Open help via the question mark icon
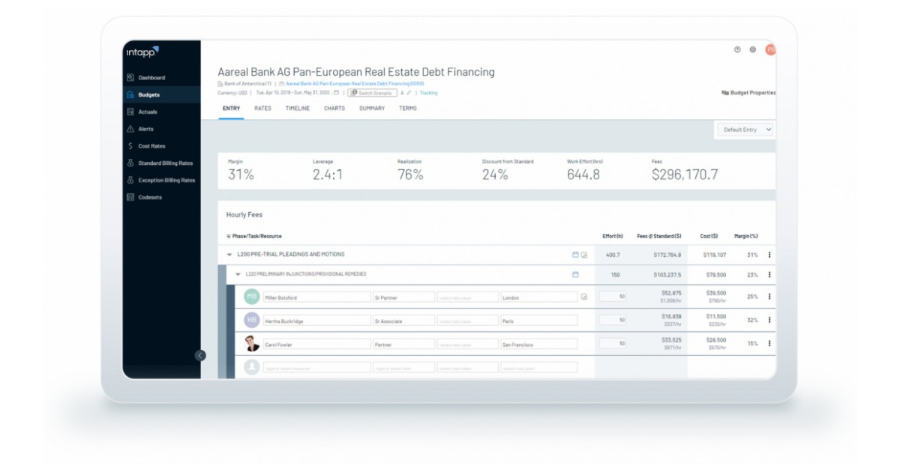 click(737, 49)
